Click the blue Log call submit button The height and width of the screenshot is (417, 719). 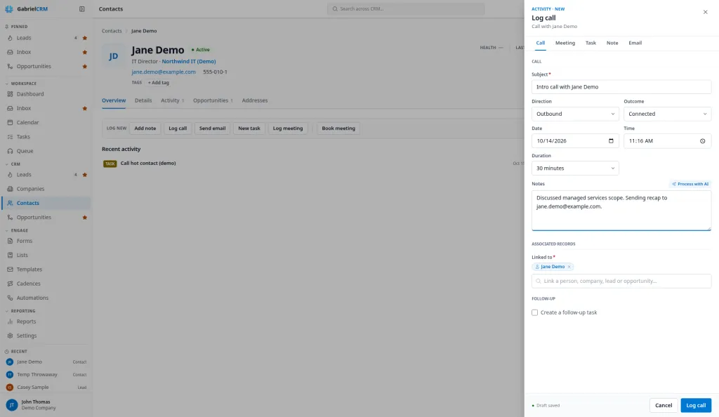pos(696,405)
